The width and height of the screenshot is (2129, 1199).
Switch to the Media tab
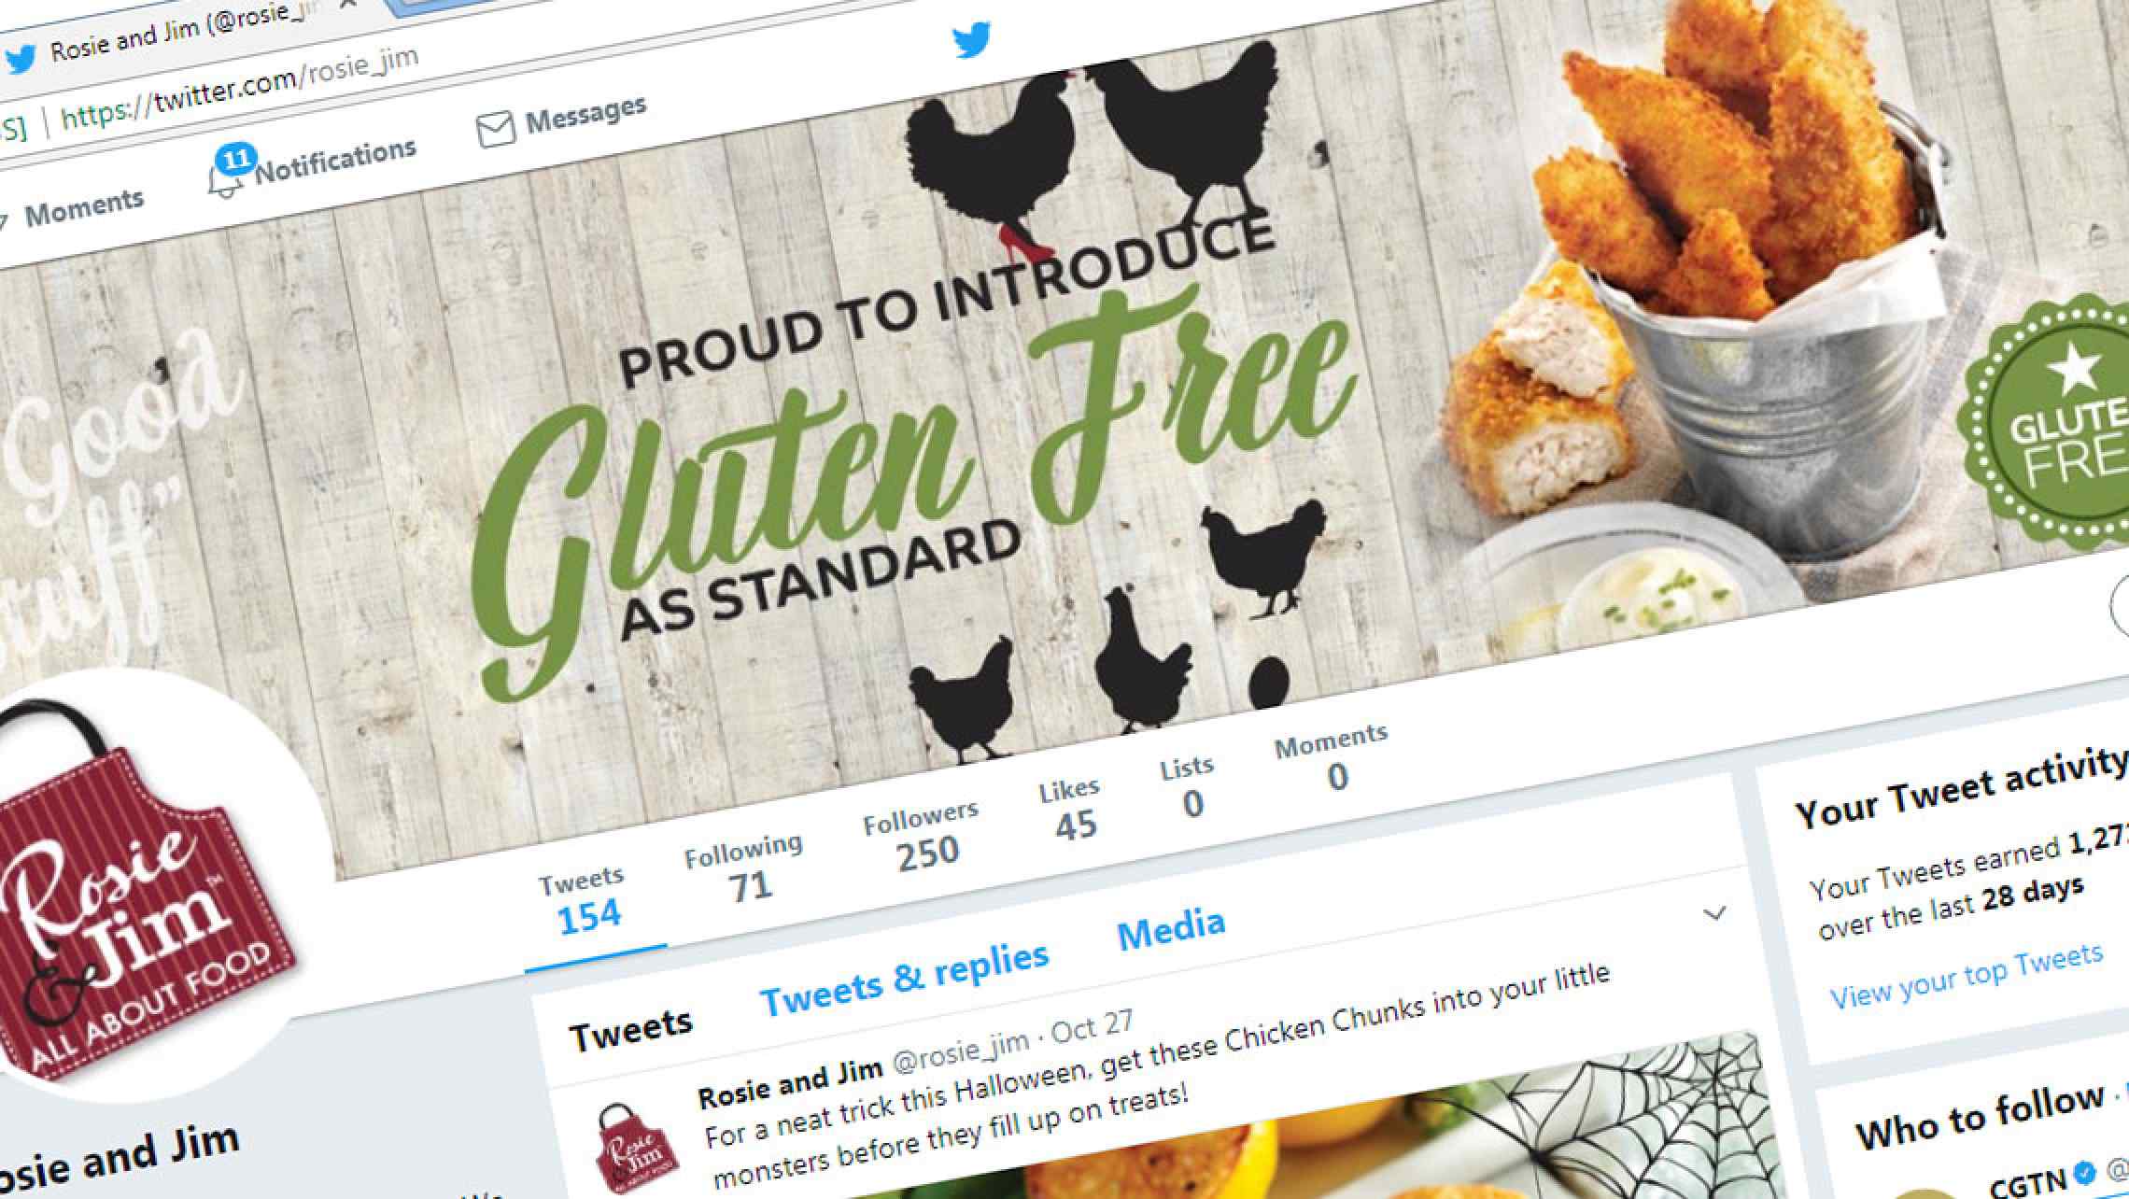(x=1171, y=926)
